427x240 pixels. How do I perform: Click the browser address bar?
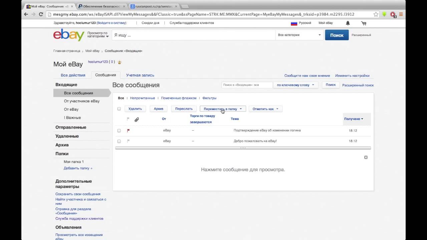pyautogui.click(x=213, y=14)
